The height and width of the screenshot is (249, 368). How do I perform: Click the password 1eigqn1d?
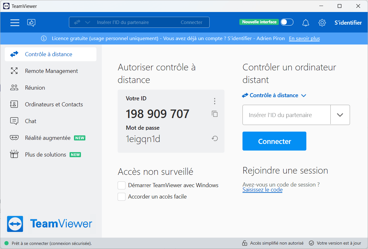[143, 139]
